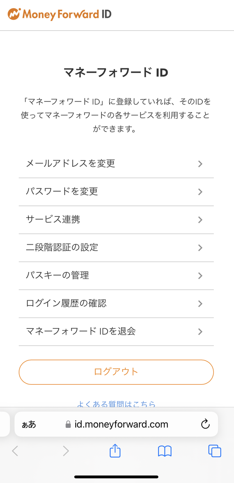
Task: Open 二段階認証の設定 menu item
Action: 116,248
